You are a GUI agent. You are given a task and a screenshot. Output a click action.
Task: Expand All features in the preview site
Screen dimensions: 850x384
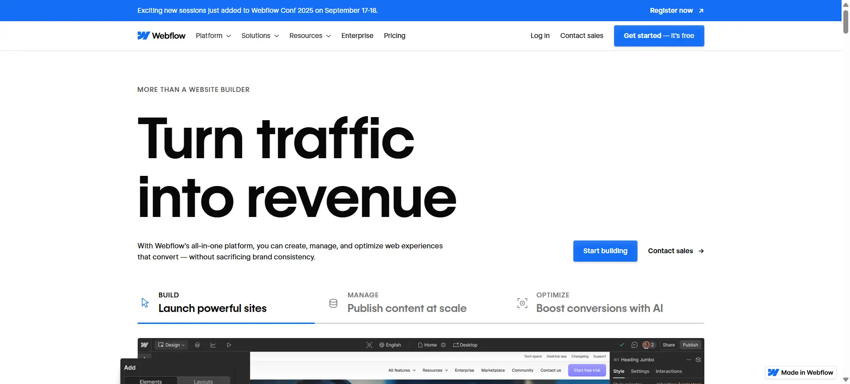click(x=402, y=370)
